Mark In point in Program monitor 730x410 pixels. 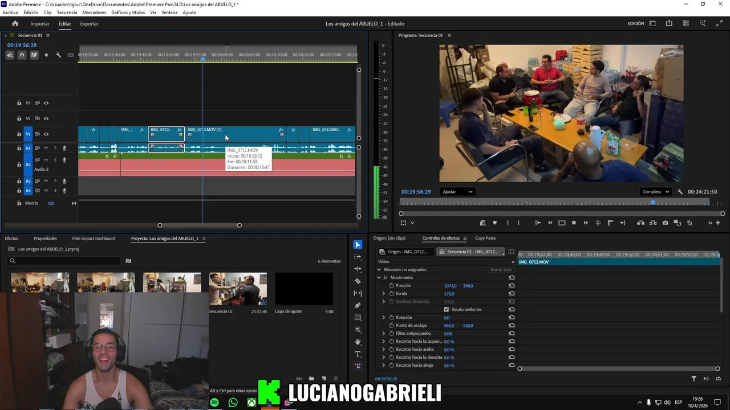tap(508, 223)
